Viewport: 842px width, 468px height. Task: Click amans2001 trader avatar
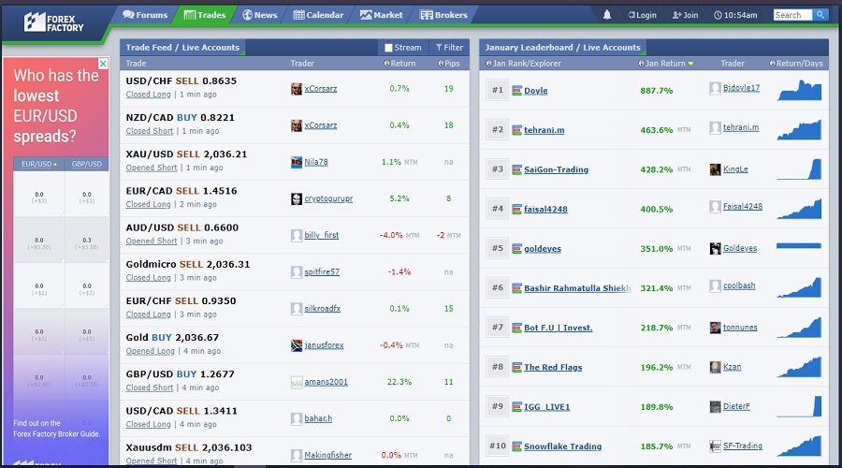click(x=297, y=382)
